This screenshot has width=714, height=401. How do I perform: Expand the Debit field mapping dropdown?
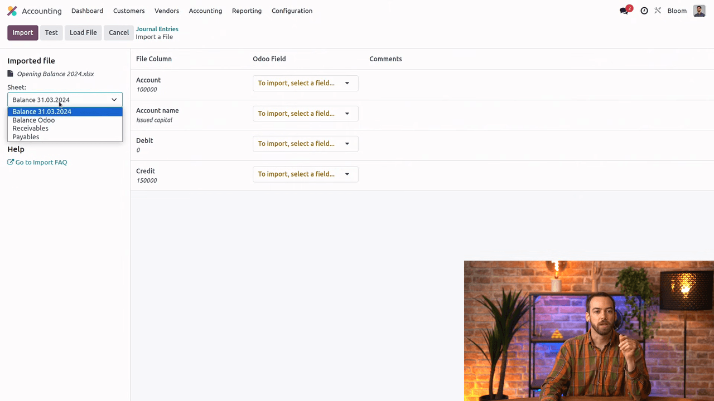pos(305,144)
